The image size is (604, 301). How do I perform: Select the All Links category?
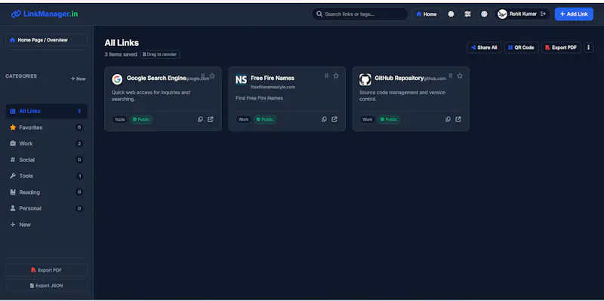(x=46, y=111)
